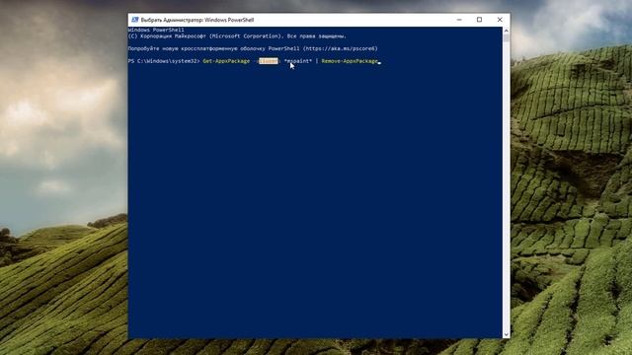Click the "*mspaint*" argument text
The width and height of the screenshot is (632, 355).
tap(298, 61)
